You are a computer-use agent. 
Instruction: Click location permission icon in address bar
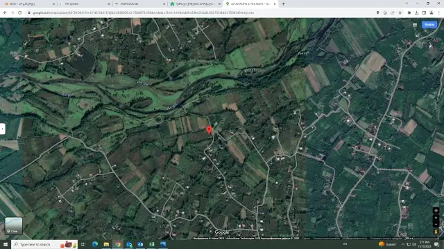(x=377, y=12)
